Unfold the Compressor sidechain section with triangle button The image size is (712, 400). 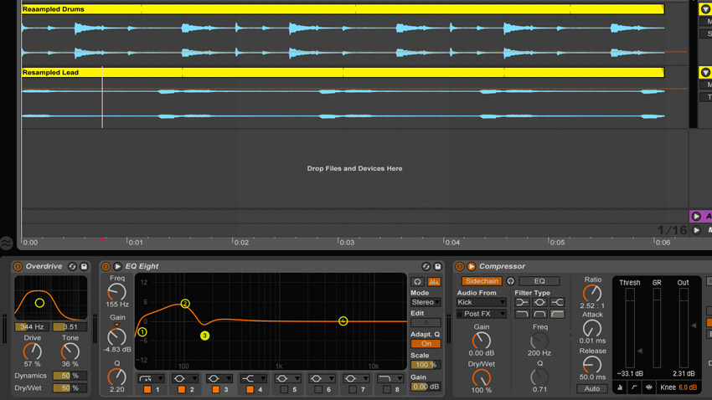(472, 267)
